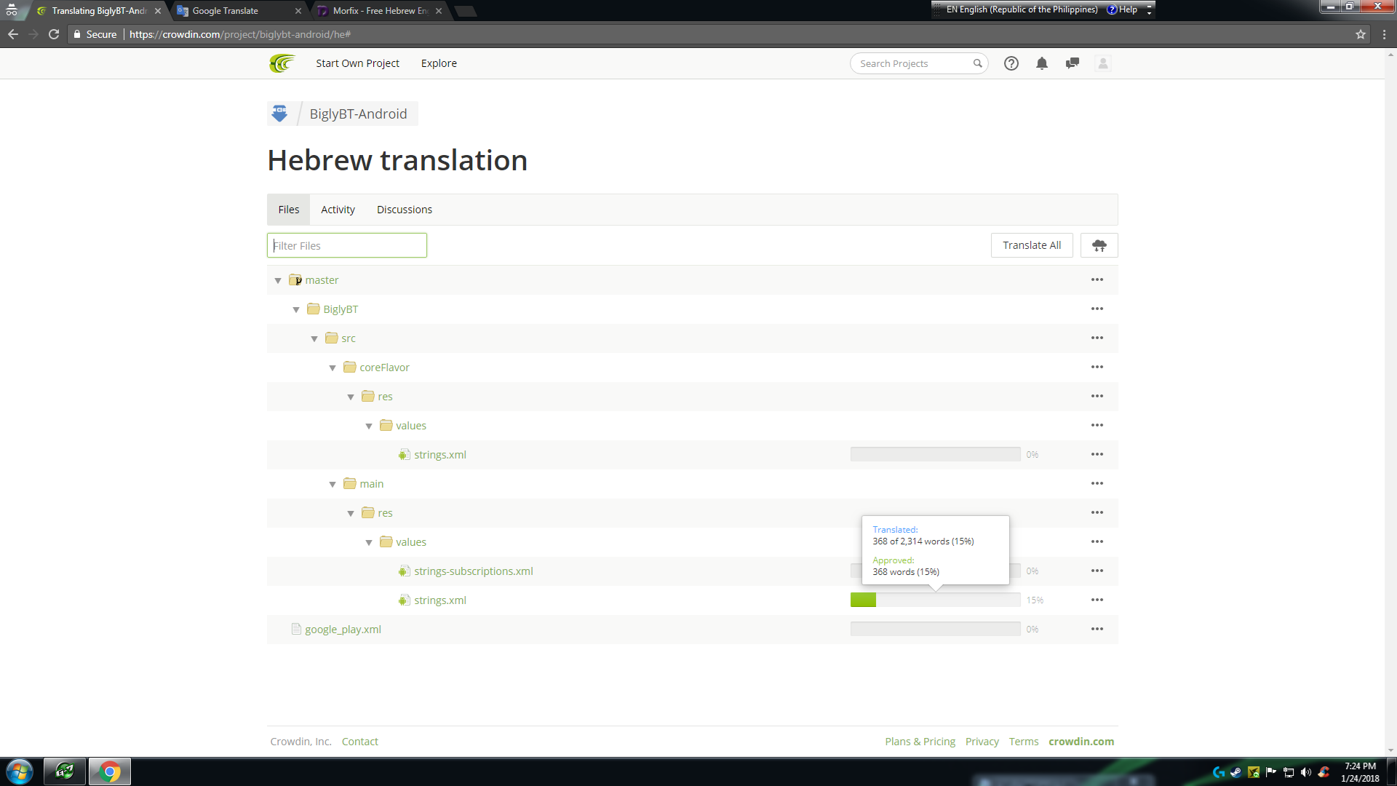The height and width of the screenshot is (786, 1397).
Task: Collapse the values folder under main
Action: point(369,542)
